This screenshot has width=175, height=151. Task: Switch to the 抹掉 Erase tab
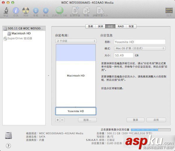tap(100, 26)
